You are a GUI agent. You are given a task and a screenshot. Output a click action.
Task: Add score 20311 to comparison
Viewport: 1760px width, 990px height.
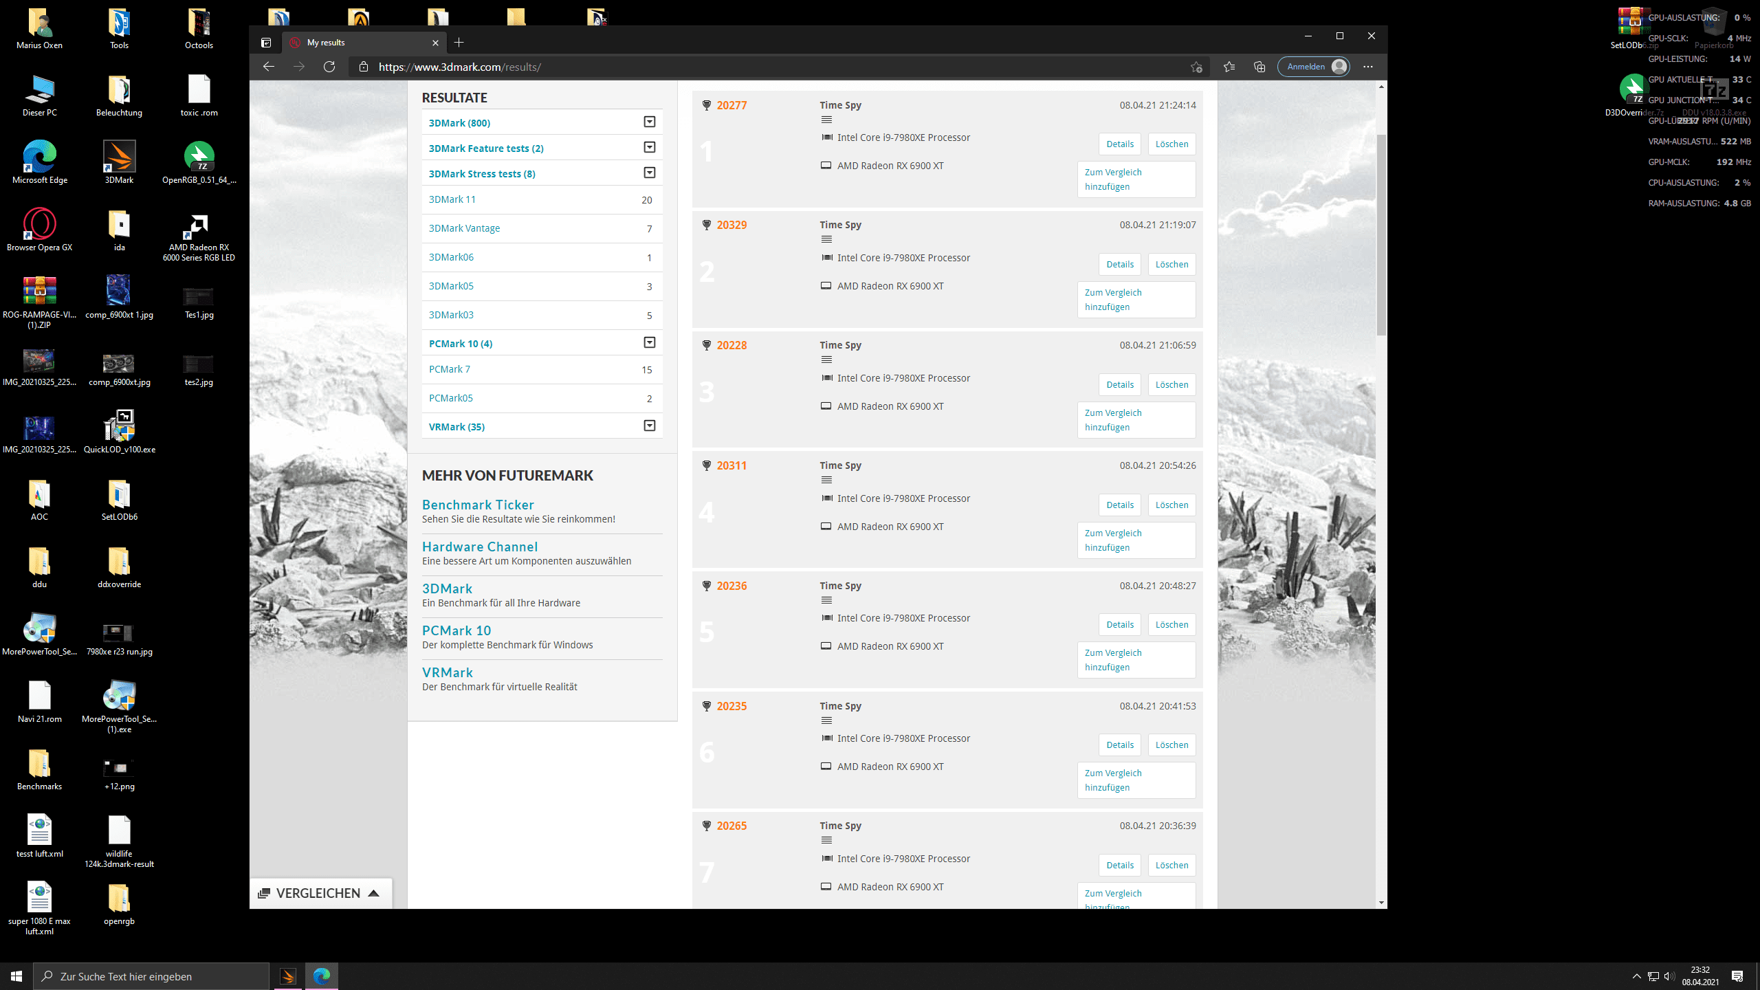[x=1136, y=540]
